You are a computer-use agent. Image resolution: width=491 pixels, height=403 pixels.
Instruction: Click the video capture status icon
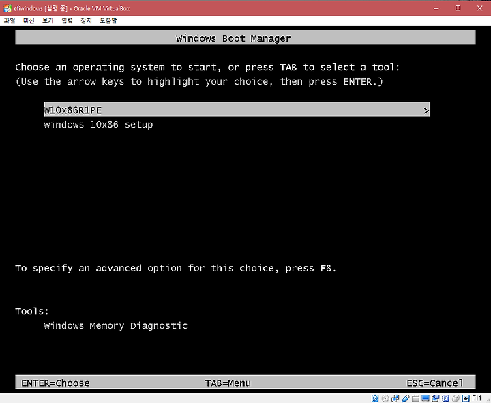(x=436, y=398)
